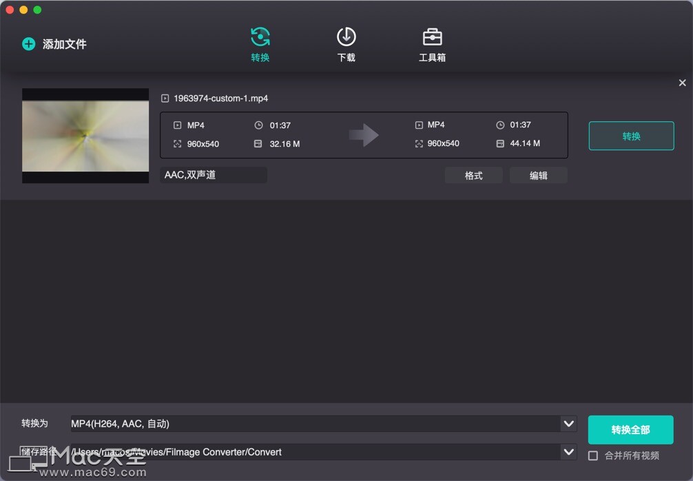
Task: Click the 添加文件 add file plus icon
Action: 28,43
